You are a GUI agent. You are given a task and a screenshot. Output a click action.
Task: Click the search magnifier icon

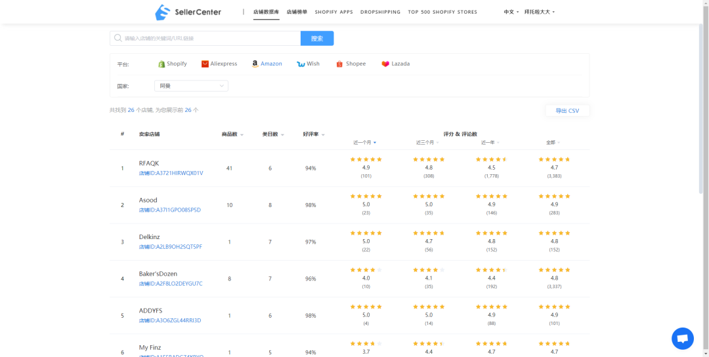click(118, 39)
